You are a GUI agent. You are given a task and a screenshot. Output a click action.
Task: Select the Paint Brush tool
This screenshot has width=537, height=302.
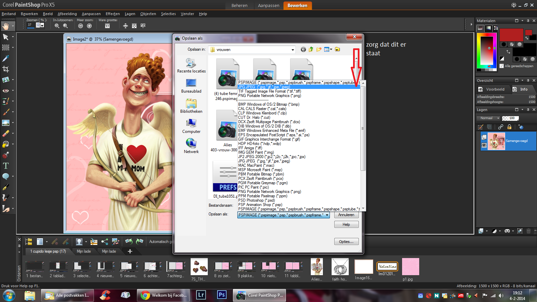[6, 112]
